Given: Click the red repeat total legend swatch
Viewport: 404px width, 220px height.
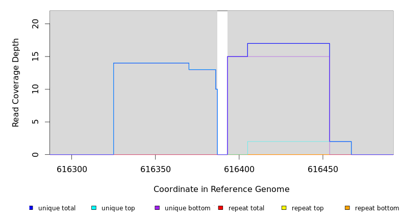Looking at the screenshot, I should click(220, 208).
